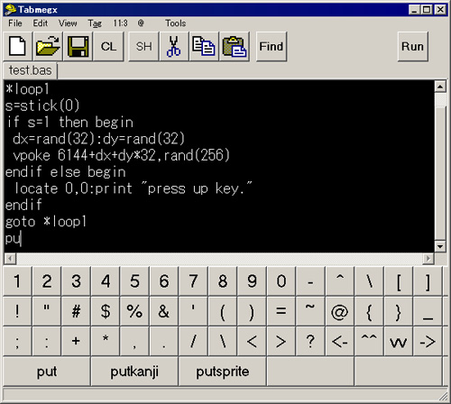Open the Tools menu
Image resolution: width=451 pixels, height=404 pixels.
coord(176,23)
